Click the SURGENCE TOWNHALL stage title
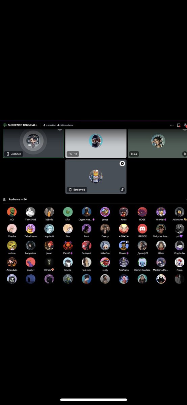 pos(23,125)
